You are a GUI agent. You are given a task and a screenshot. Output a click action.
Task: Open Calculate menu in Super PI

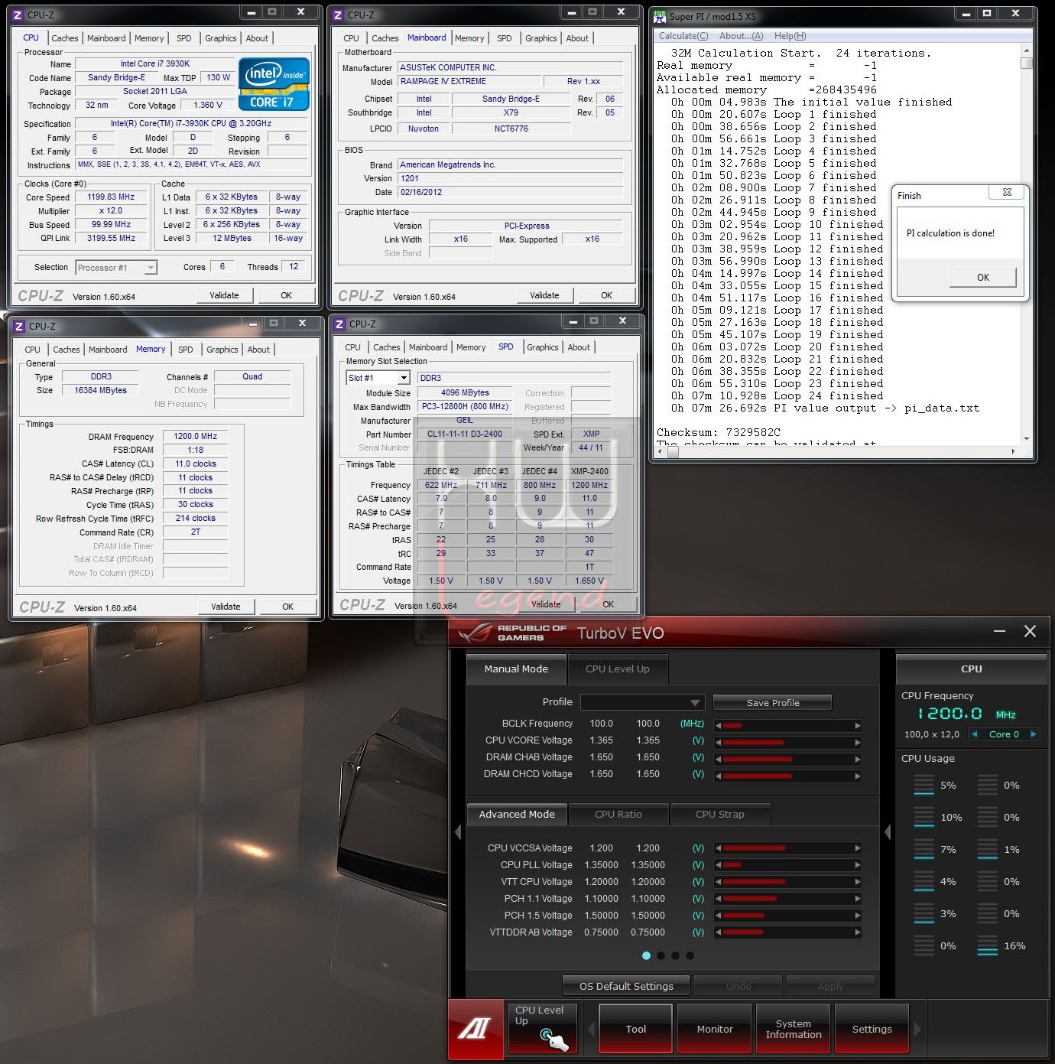(683, 36)
